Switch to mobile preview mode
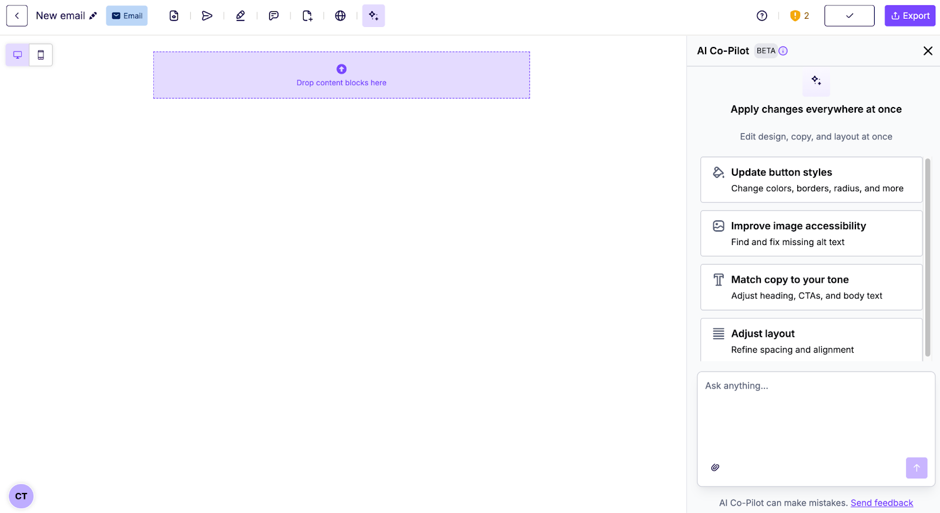Viewport: 940px width, 513px height. [41, 55]
